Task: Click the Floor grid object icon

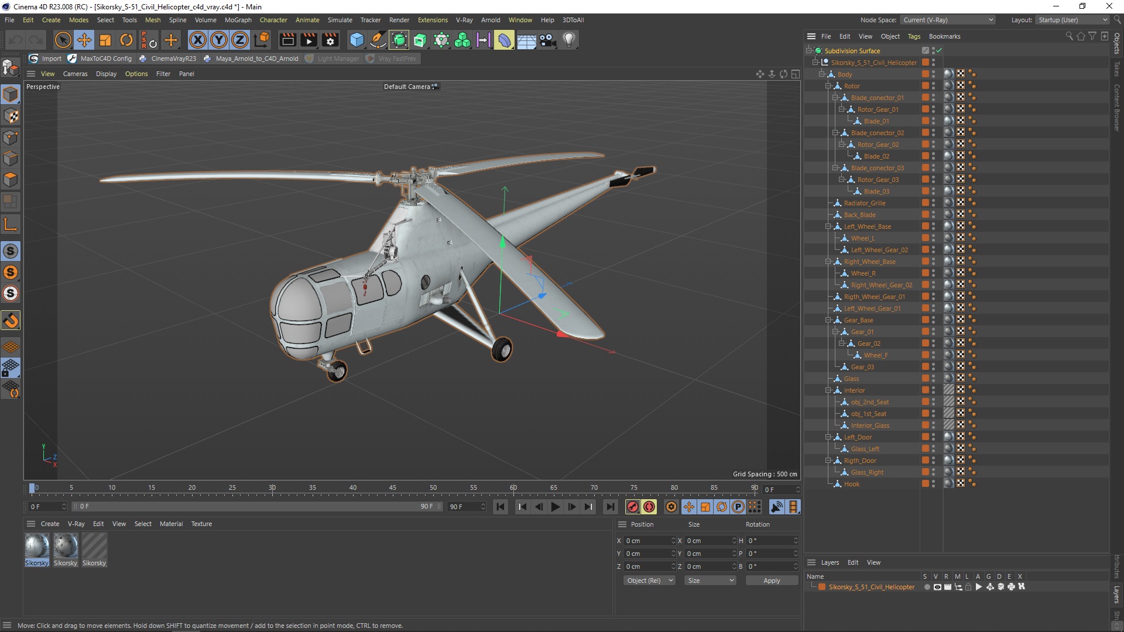Action: point(526,40)
